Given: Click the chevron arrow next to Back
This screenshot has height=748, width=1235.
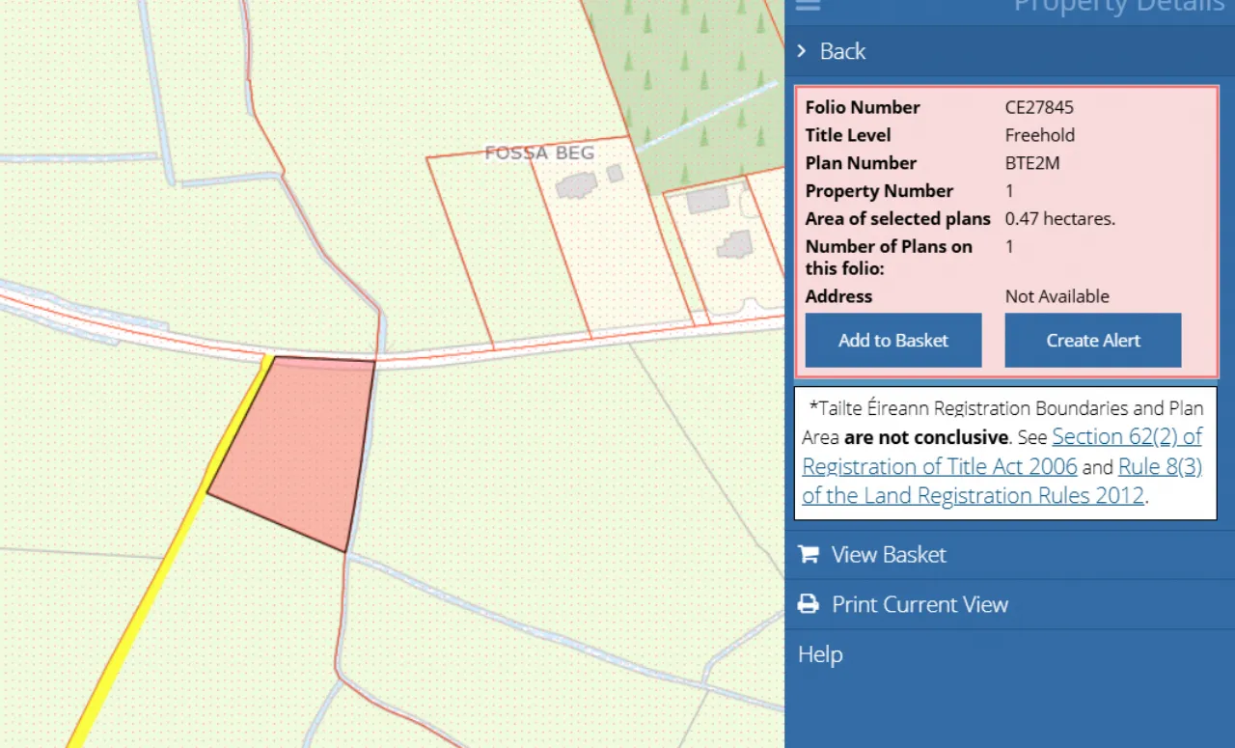Looking at the screenshot, I should pos(801,51).
